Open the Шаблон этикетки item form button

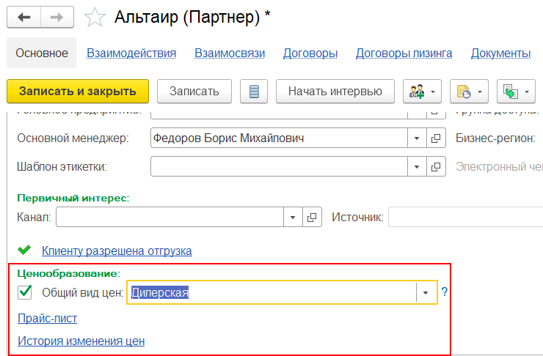436,167
